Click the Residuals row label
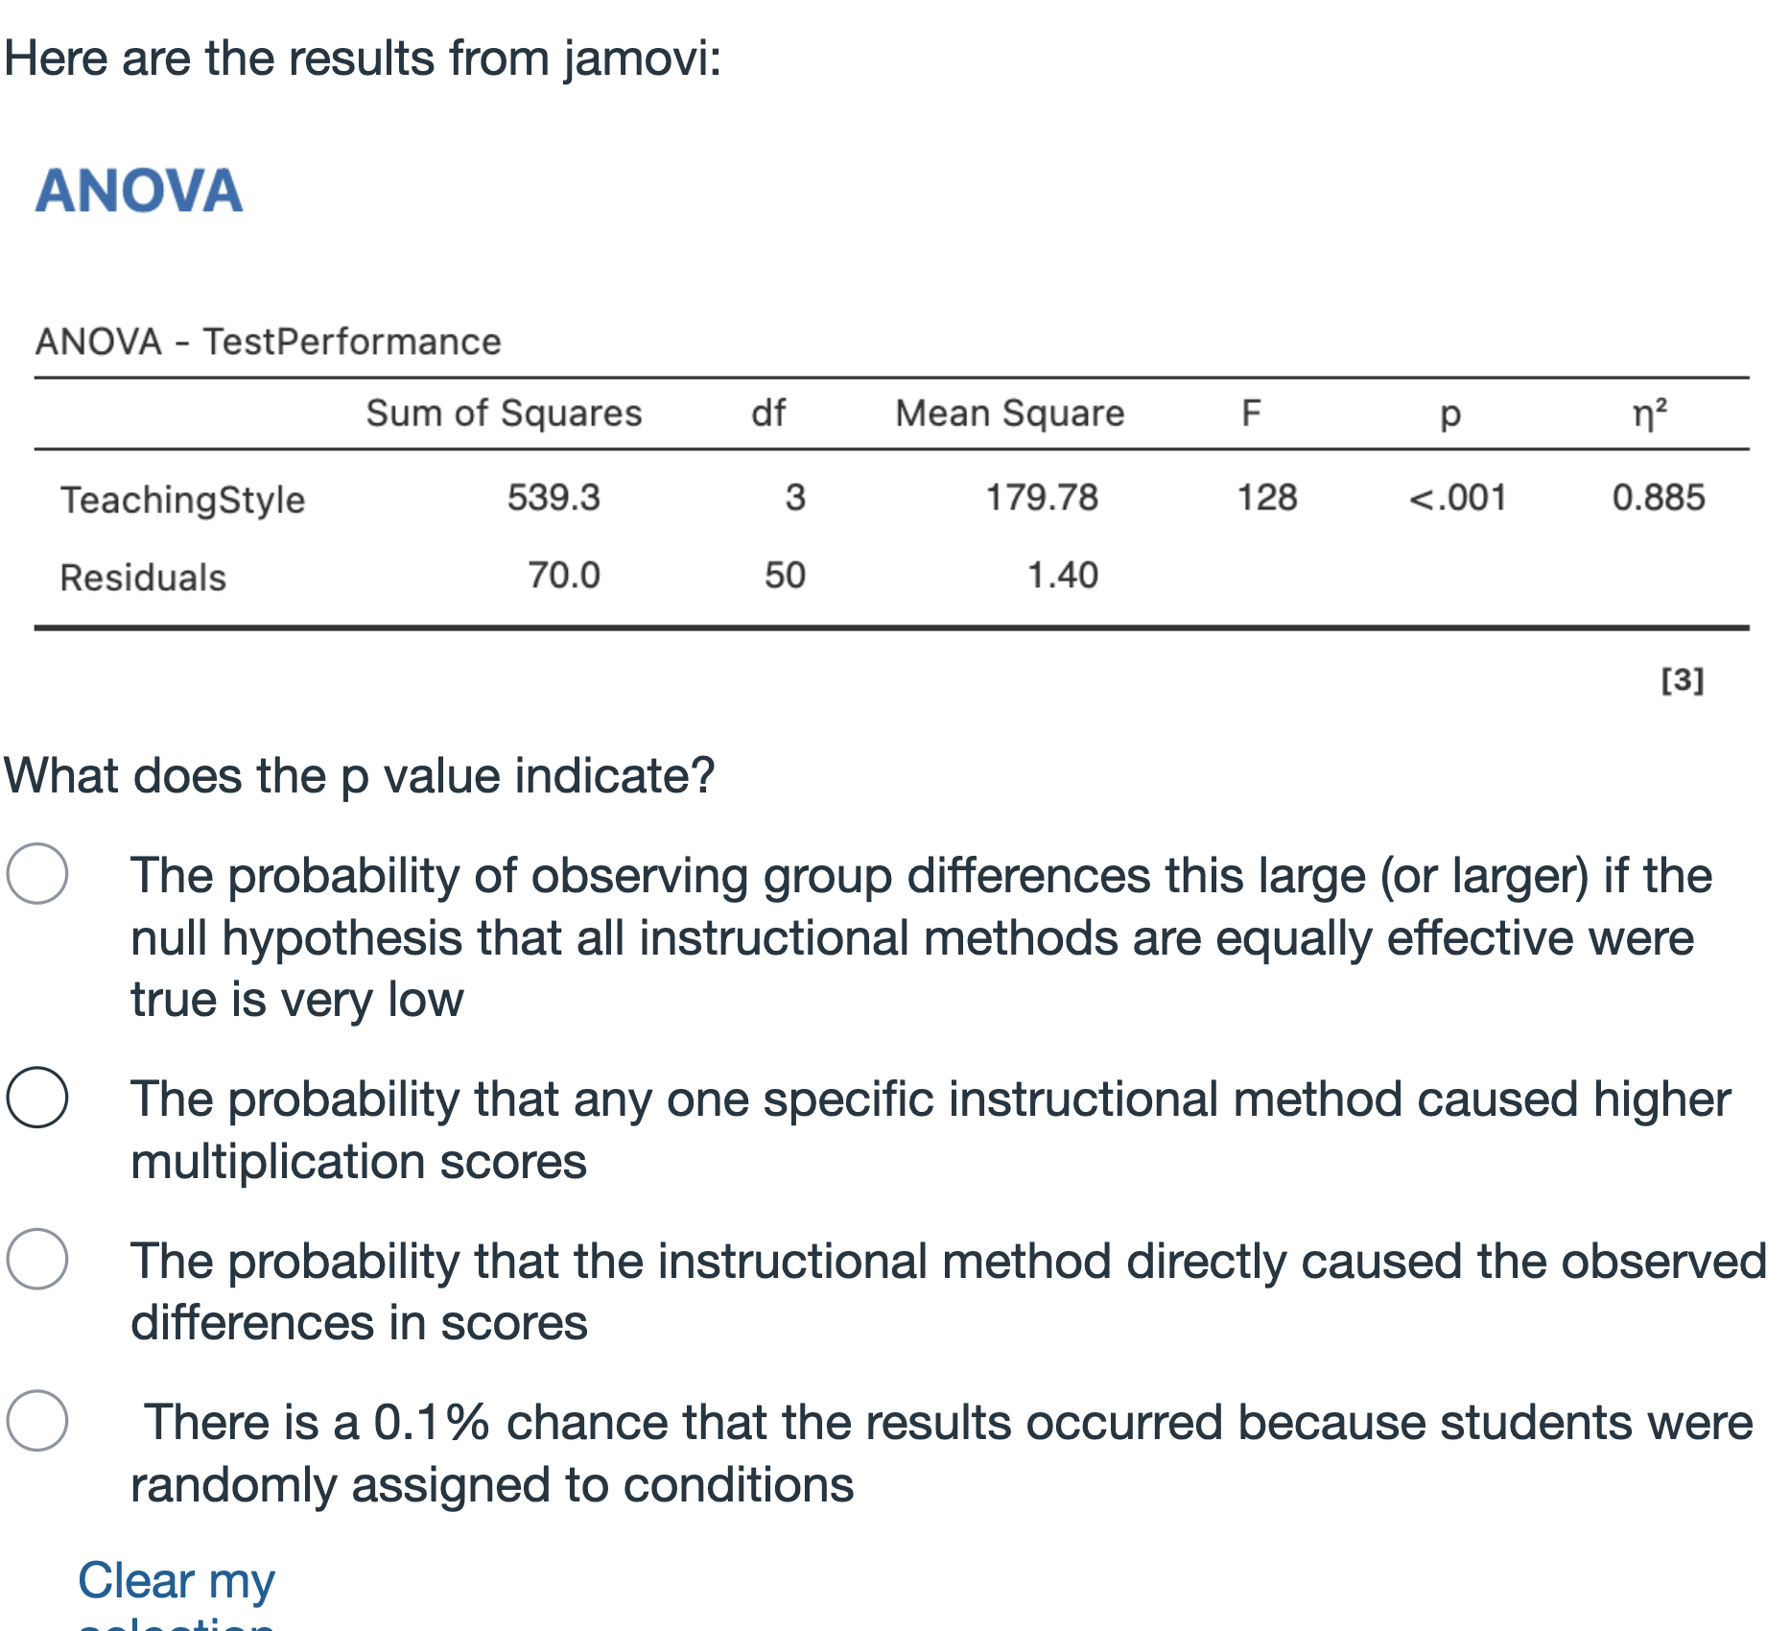1790x1631 pixels. click(x=143, y=578)
